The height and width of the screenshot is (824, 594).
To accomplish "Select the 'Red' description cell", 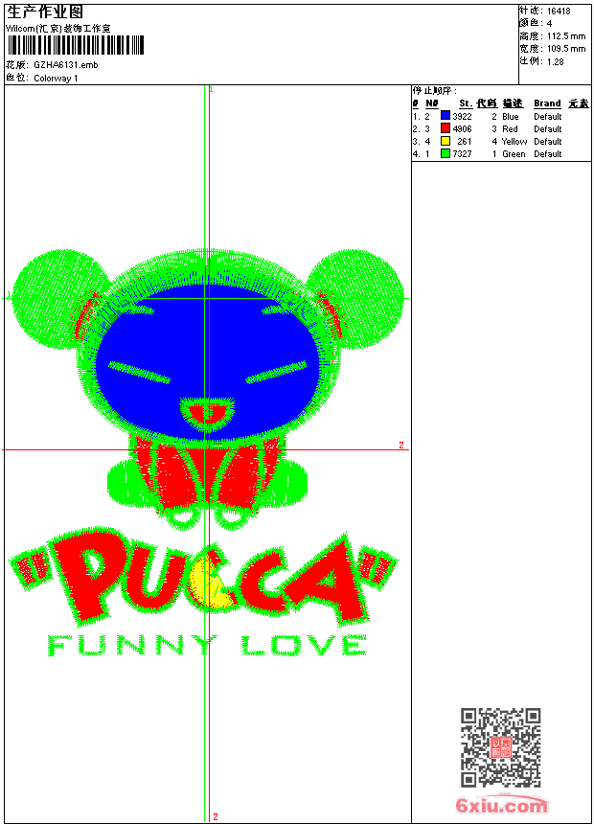I will click(x=510, y=128).
